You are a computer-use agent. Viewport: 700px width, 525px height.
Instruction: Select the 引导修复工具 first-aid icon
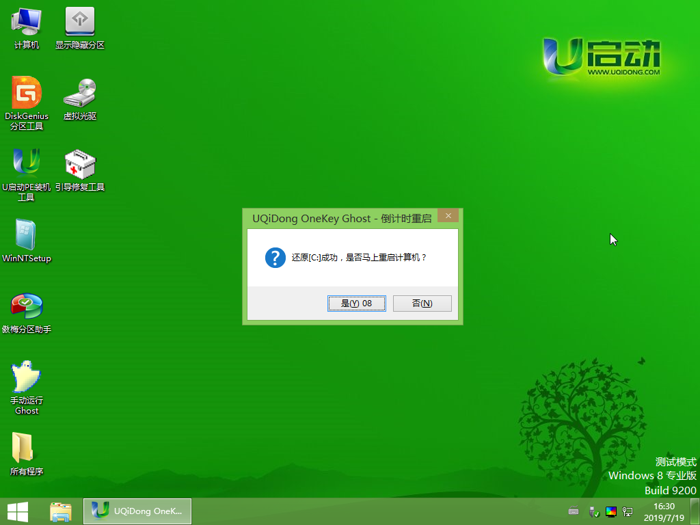80,170
